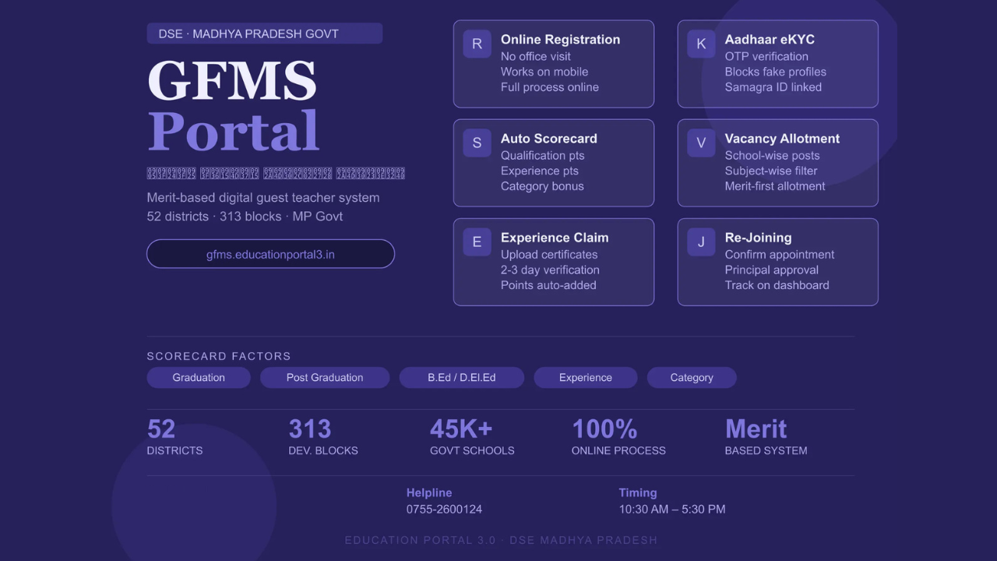Select the B.Ed / D.El.Ed pill
Viewport: 997px width, 561px height.
461,378
